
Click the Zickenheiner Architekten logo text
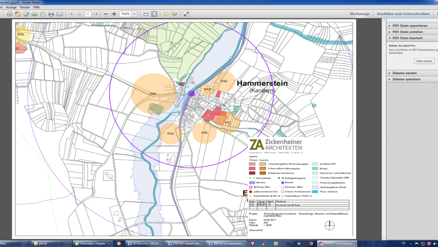tap(283, 145)
